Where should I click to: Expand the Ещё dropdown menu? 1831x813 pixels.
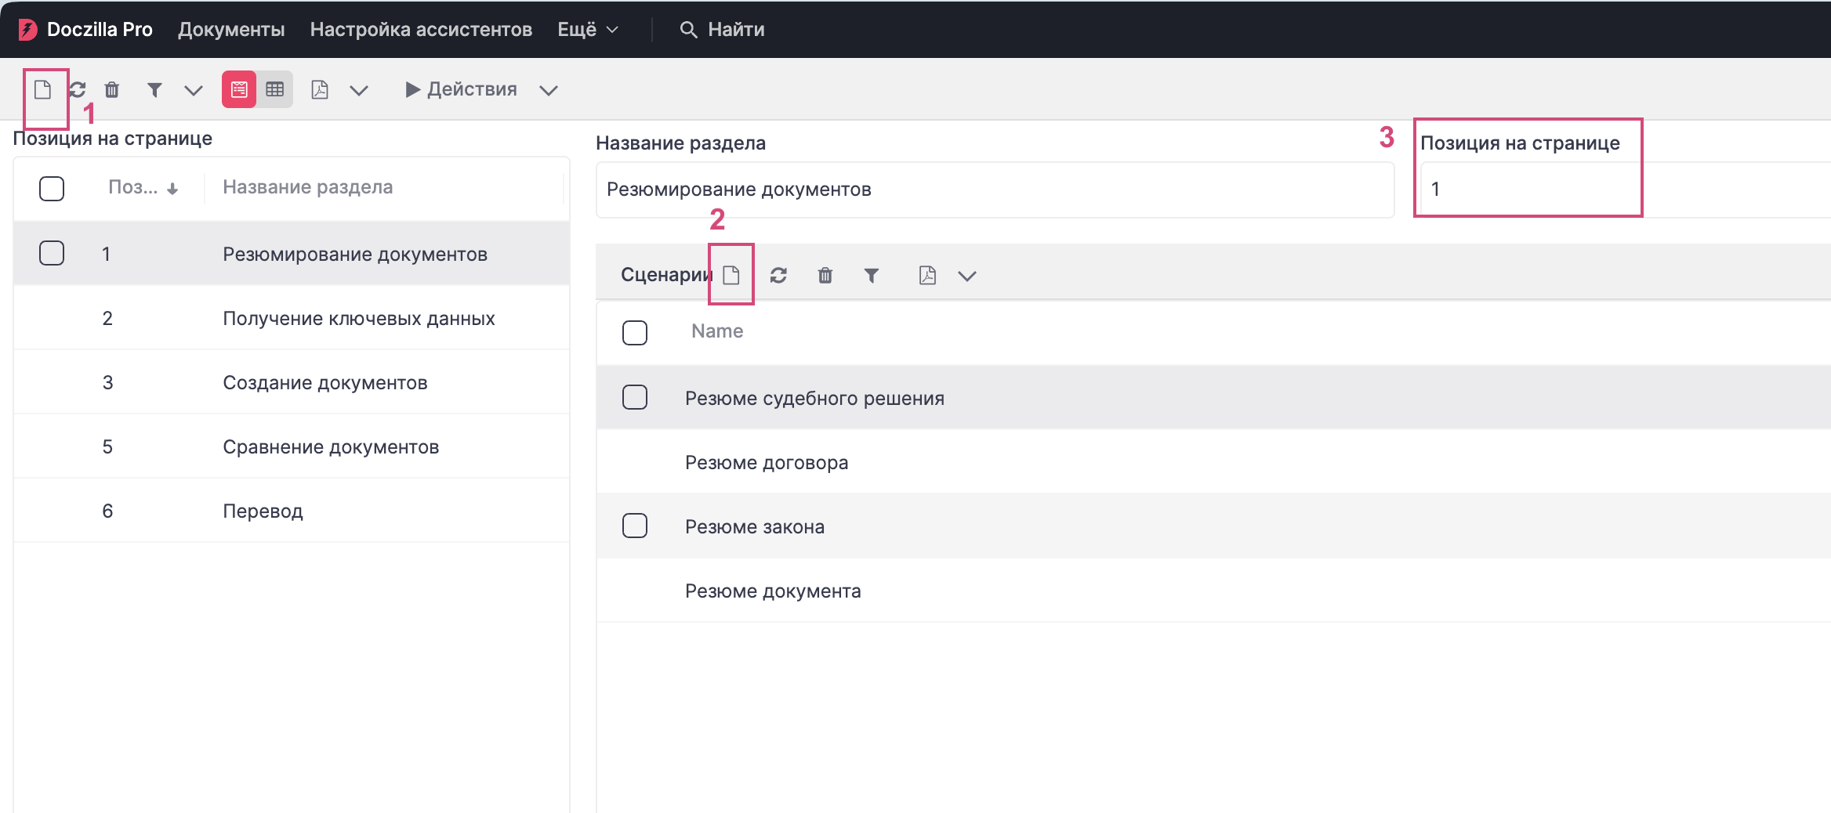coord(588,30)
